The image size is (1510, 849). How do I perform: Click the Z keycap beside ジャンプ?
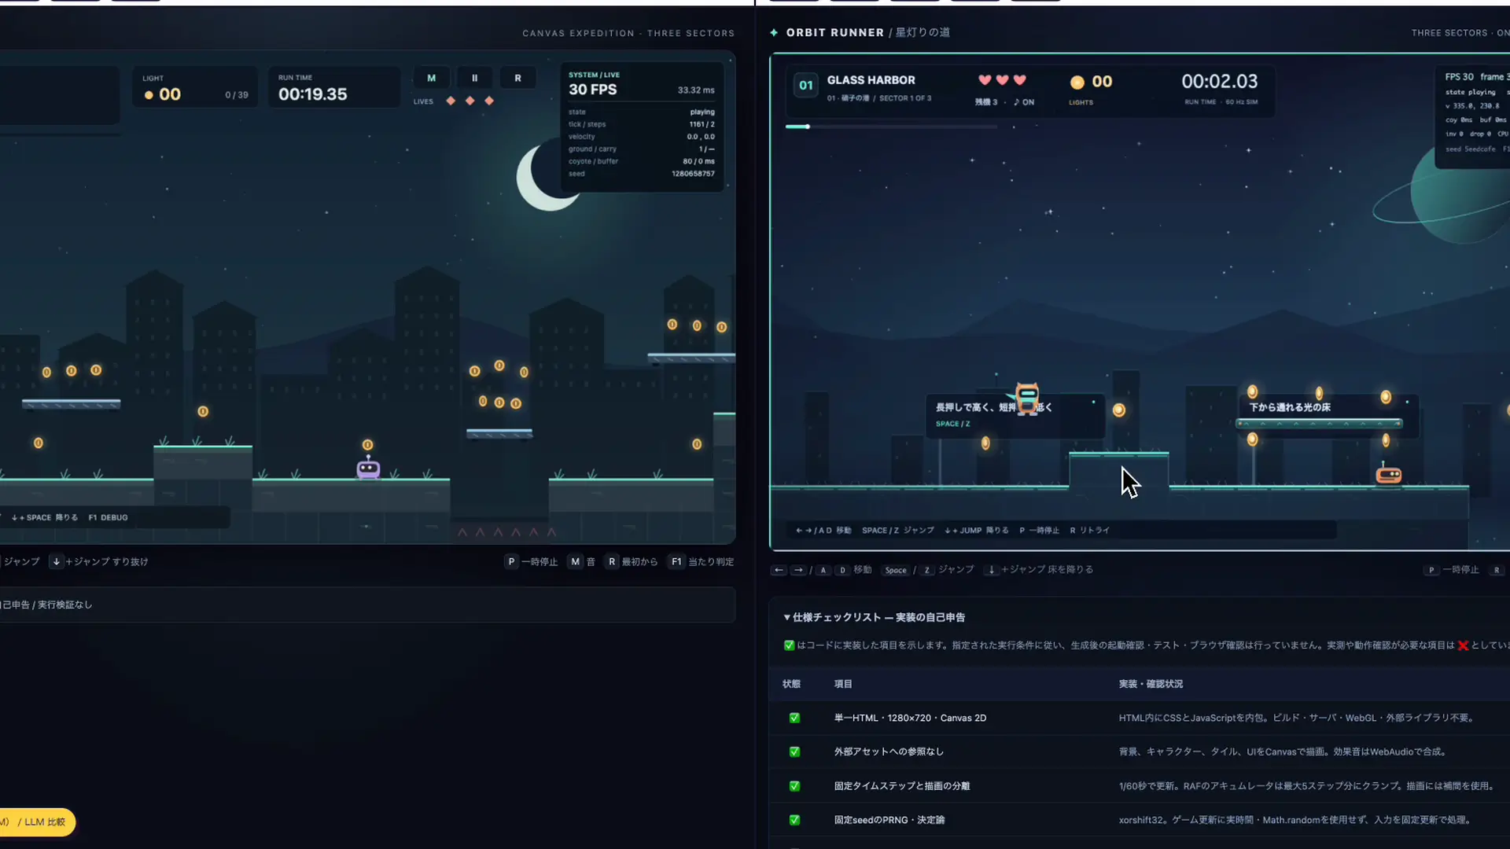point(927,570)
